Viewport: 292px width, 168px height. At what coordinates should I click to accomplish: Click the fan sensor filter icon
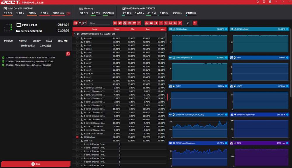click(x=166, y=23)
